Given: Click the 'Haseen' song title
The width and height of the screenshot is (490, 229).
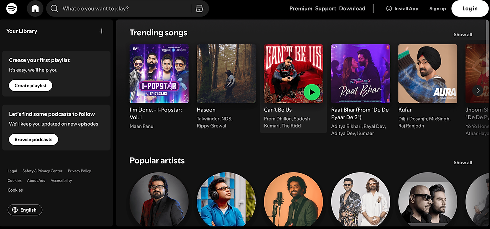Looking at the screenshot, I should pos(206,110).
